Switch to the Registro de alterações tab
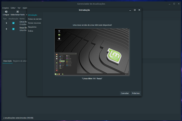The height and width of the screenshot is (121, 182). pyautogui.click(x=20, y=61)
